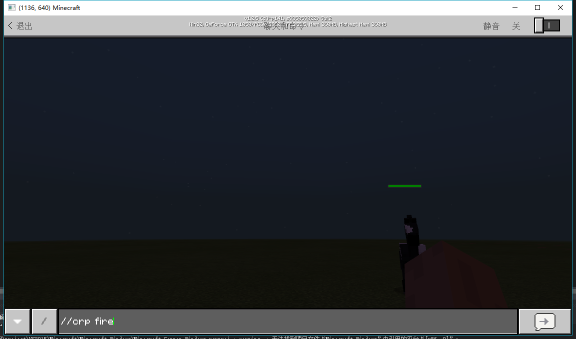Click the 关 status label
The height and width of the screenshot is (339, 576).
click(516, 26)
